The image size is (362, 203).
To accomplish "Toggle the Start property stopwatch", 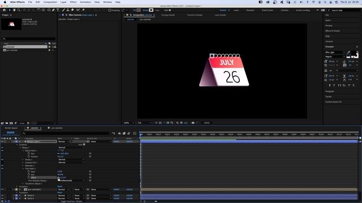I will tap(29, 171).
